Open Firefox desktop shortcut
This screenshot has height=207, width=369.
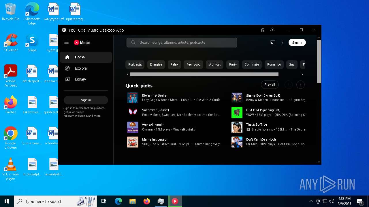coord(11,105)
